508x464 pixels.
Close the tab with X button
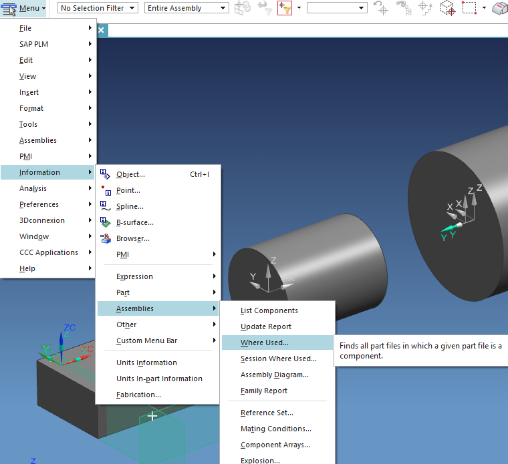pos(101,30)
